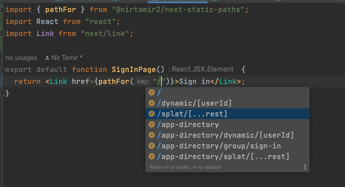The image size is (345, 187).
Task: Click the React.JSX.Element return type hint
Action: click(x=201, y=69)
